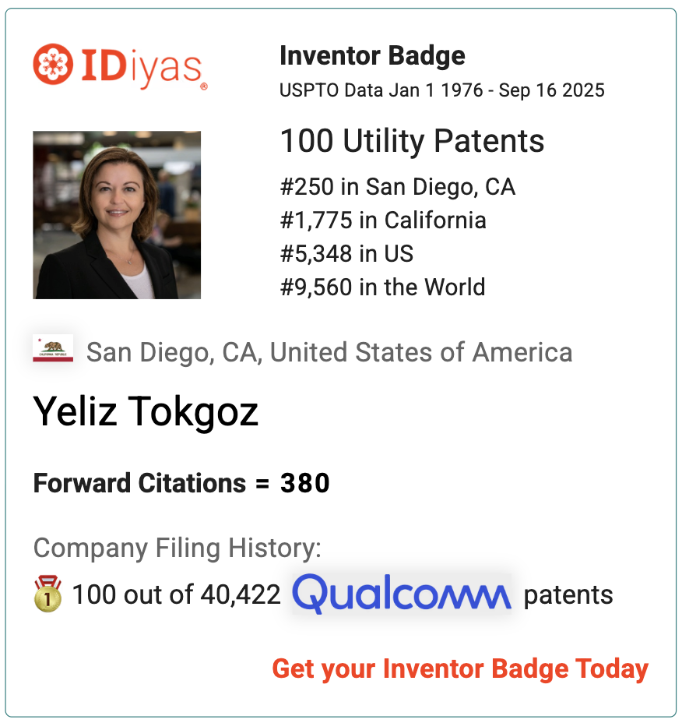
Task: Click the #5,348 in US ranking
Action: [x=346, y=254]
